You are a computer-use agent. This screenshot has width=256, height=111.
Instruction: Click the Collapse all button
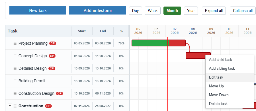pyautogui.click(x=243, y=11)
